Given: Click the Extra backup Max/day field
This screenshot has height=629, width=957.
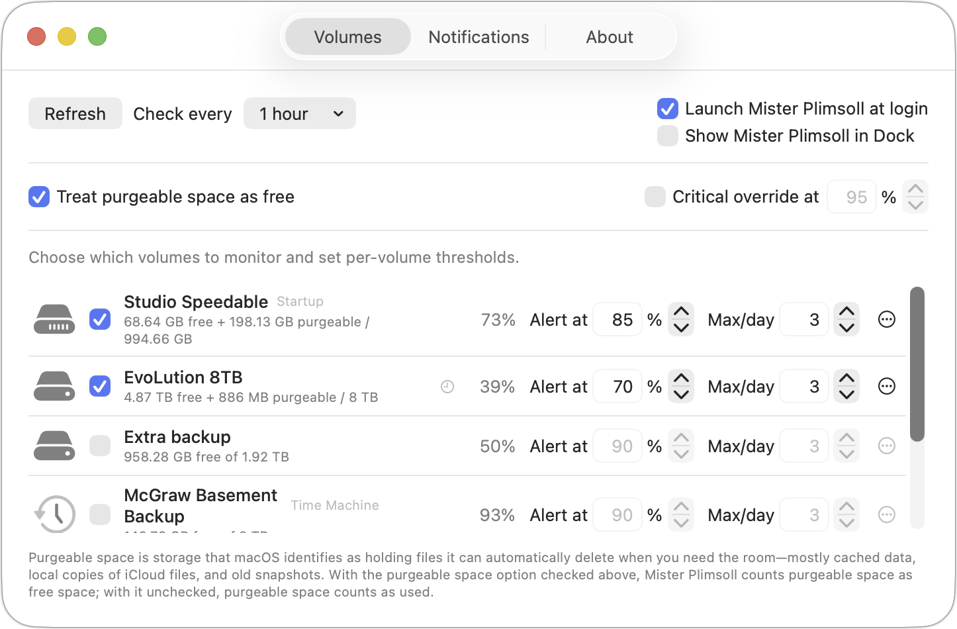Looking at the screenshot, I should 804,446.
